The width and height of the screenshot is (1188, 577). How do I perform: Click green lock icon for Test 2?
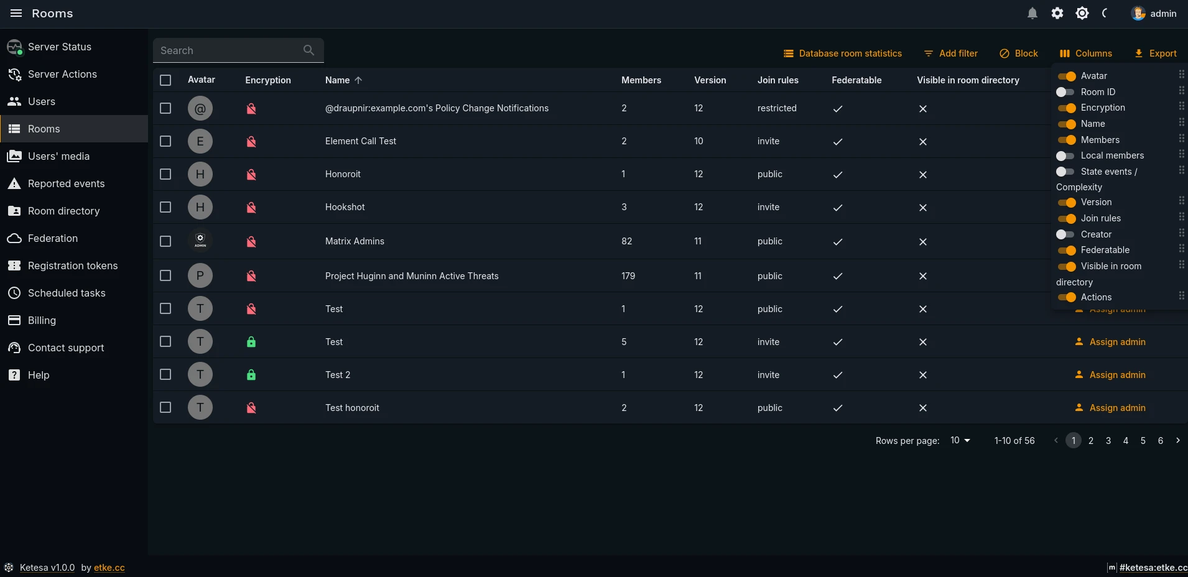(x=251, y=375)
